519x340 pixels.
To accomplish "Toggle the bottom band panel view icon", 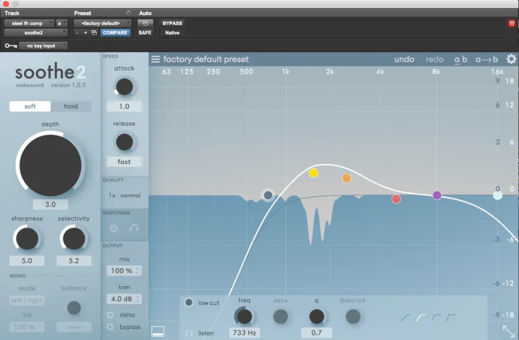I will click(x=158, y=331).
